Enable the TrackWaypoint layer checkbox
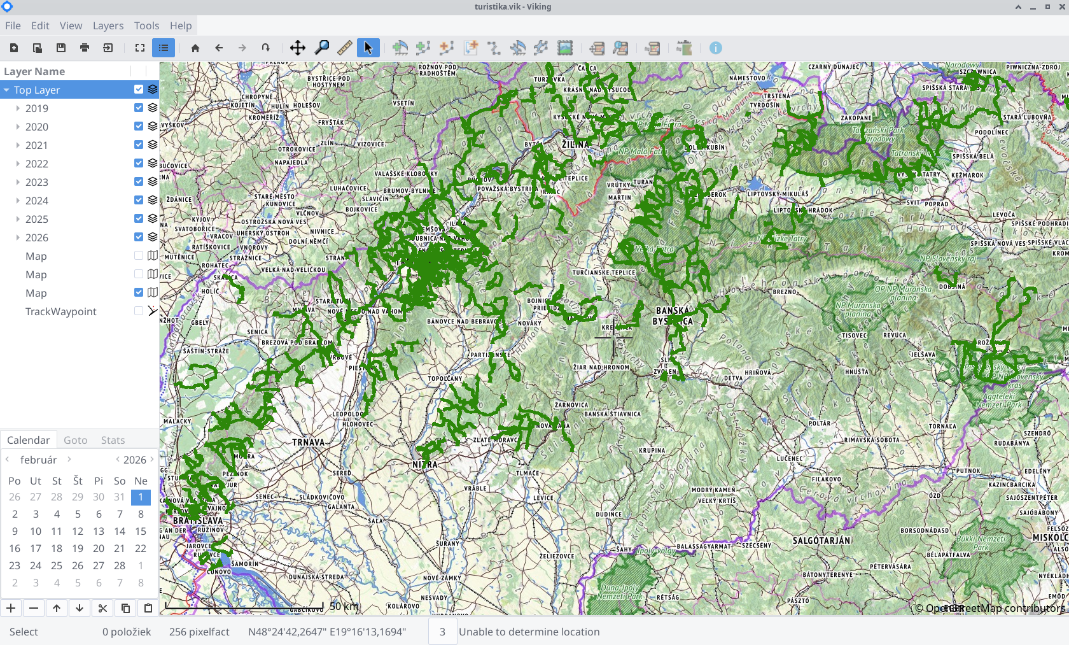Screen dimensions: 1069x645 (x=139, y=311)
